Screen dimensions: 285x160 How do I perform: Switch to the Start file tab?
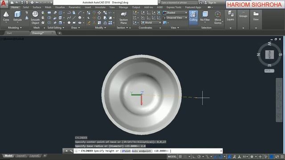pyautogui.click(x=9, y=33)
